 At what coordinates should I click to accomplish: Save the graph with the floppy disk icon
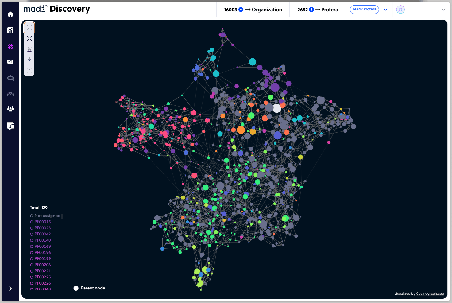(x=29, y=49)
